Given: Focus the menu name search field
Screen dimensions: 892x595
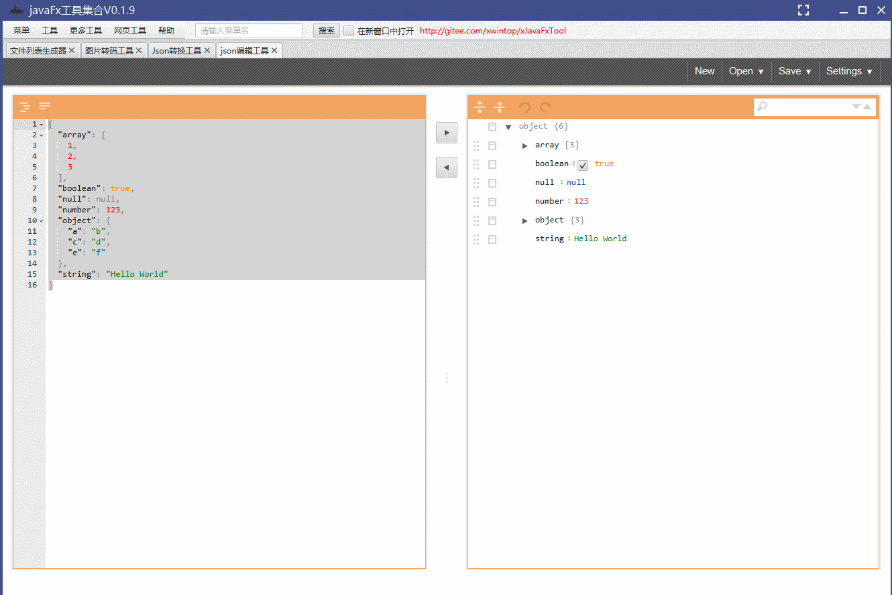Looking at the screenshot, I should (x=249, y=31).
